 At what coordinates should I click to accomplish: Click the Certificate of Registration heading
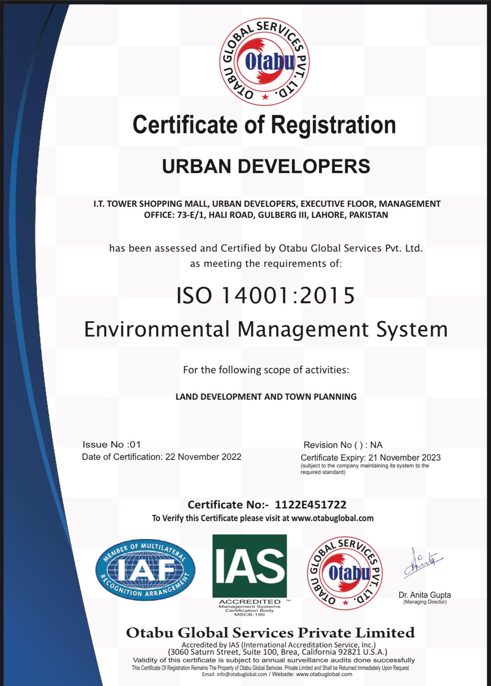click(264, 125)
